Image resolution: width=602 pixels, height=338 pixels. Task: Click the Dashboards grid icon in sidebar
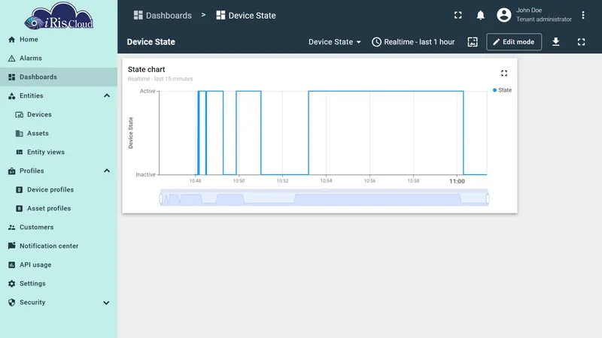[11, 77]
